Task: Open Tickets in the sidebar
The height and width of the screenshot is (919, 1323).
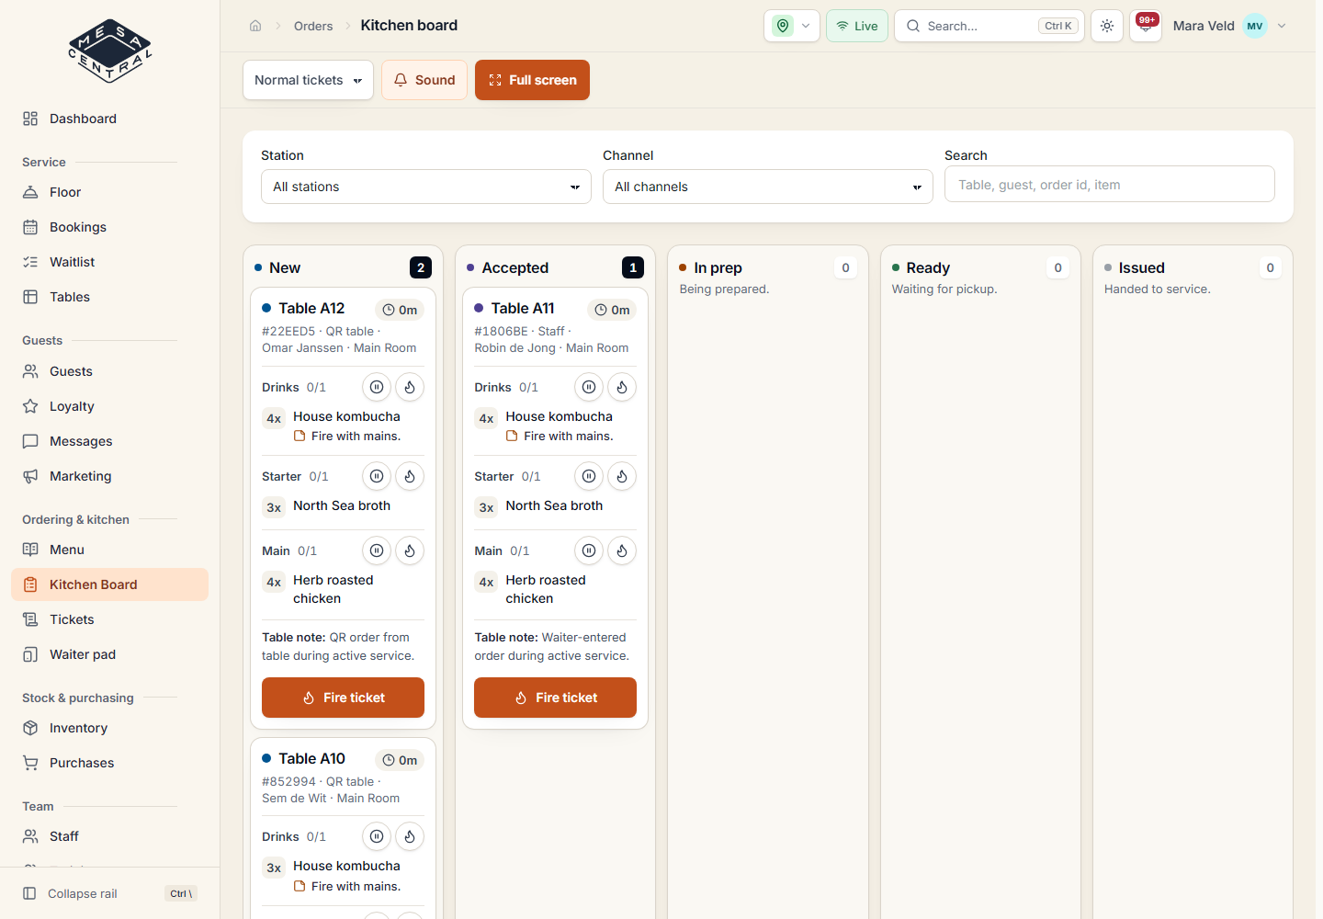Action: pos(110,619)
